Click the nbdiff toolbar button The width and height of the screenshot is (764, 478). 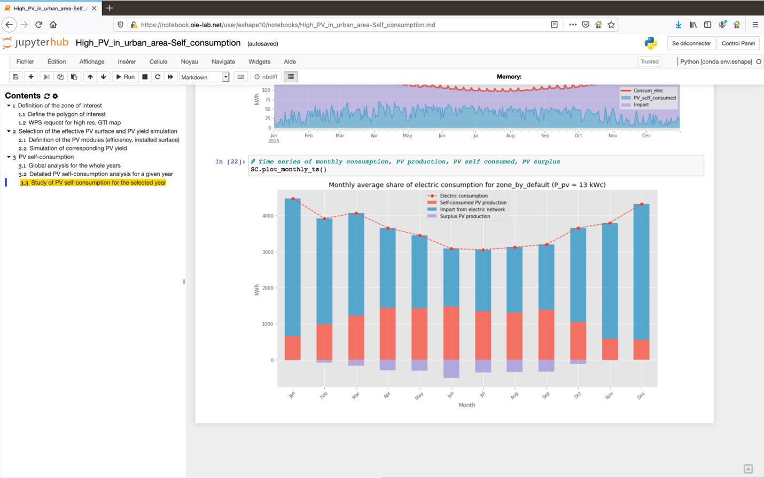coord(266,76)
